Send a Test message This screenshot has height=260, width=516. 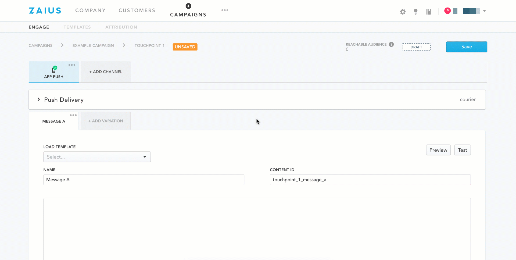[x=463, y=150]
